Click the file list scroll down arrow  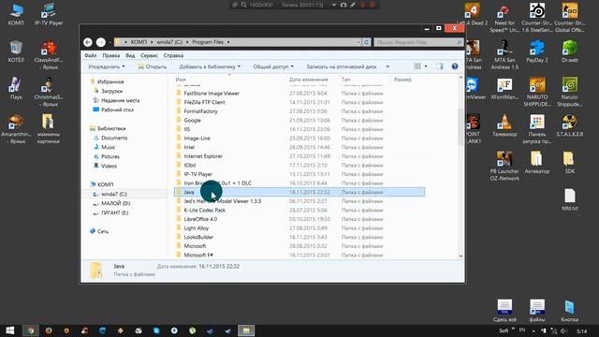coord(460,256)
